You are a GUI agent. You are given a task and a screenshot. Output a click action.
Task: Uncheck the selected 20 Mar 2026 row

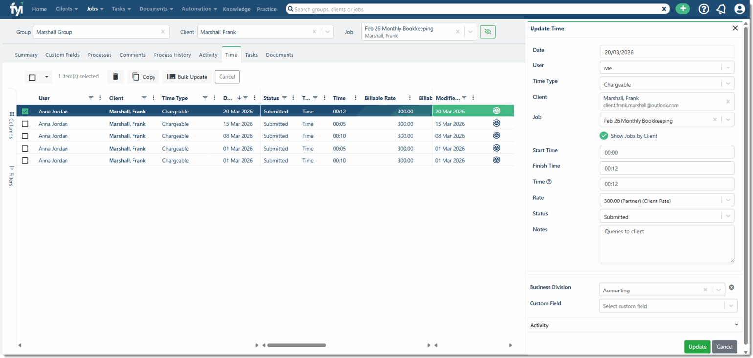[x=25, y=112]
